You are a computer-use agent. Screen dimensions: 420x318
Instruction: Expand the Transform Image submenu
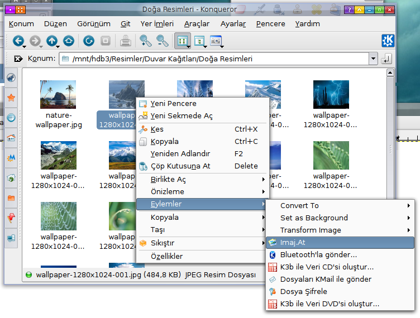(340, 230)
